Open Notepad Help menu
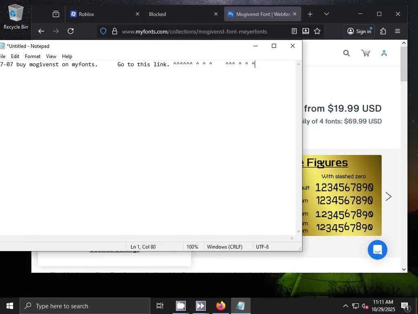418x314 pixels. [67, 56]
